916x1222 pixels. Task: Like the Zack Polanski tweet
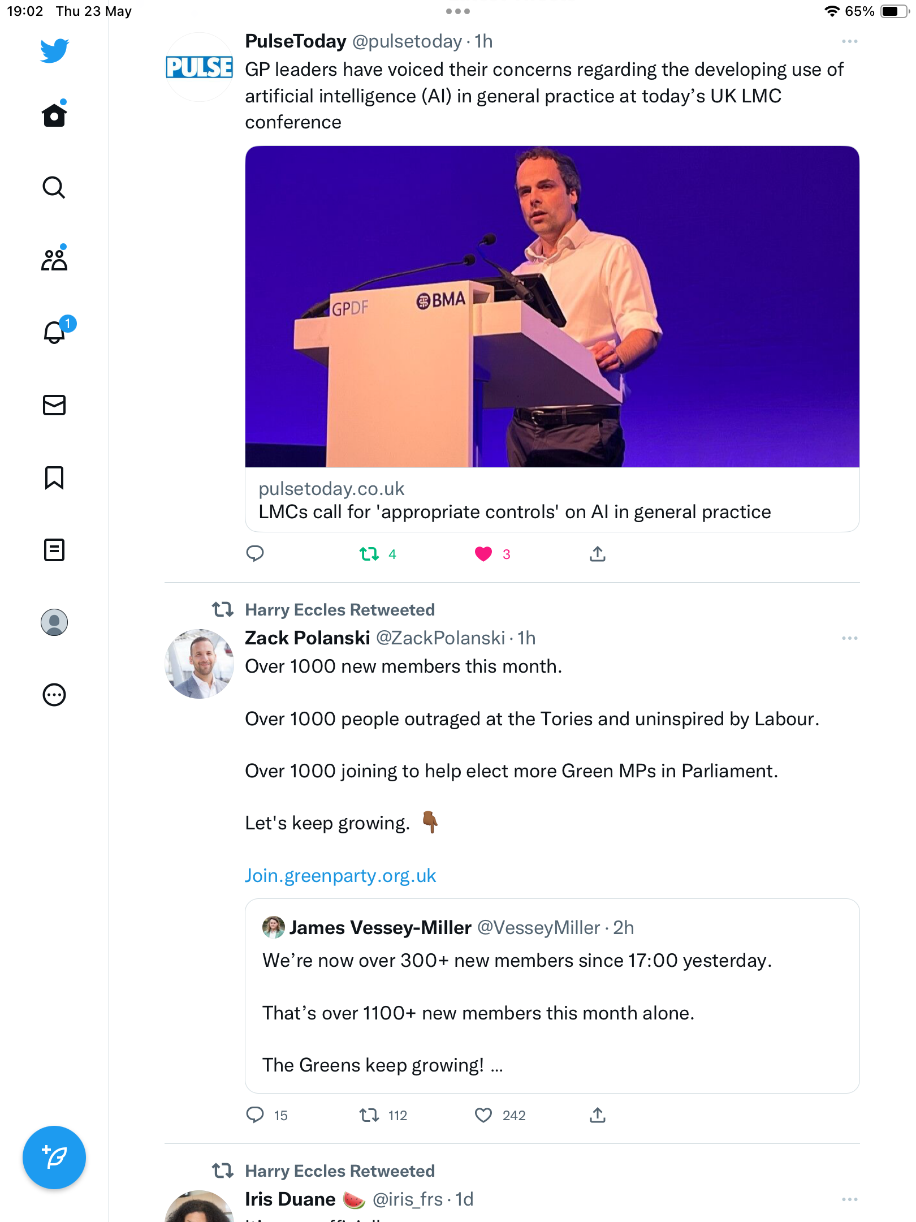pos(483,1115)
